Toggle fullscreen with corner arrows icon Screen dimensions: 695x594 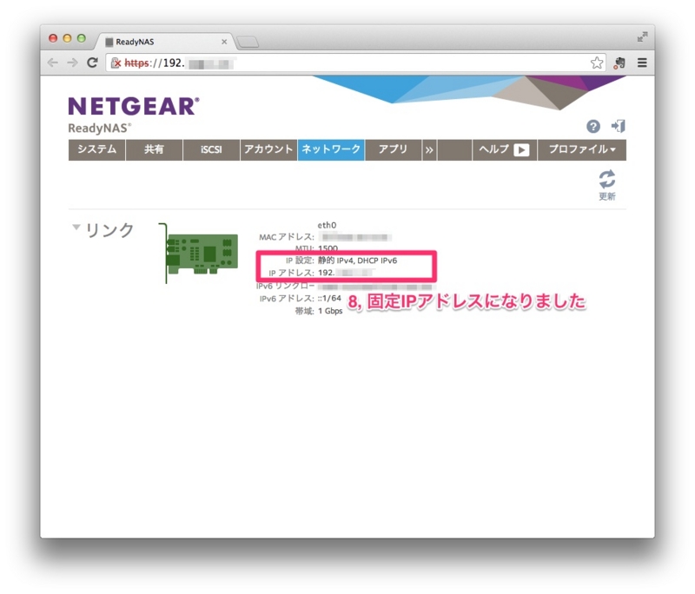[642, 36]
